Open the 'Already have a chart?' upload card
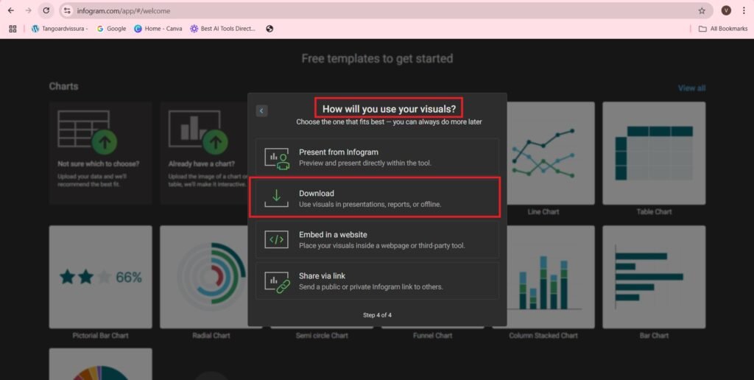The width and height of the screenshot is (754, 380). click(x=205, y=153)
